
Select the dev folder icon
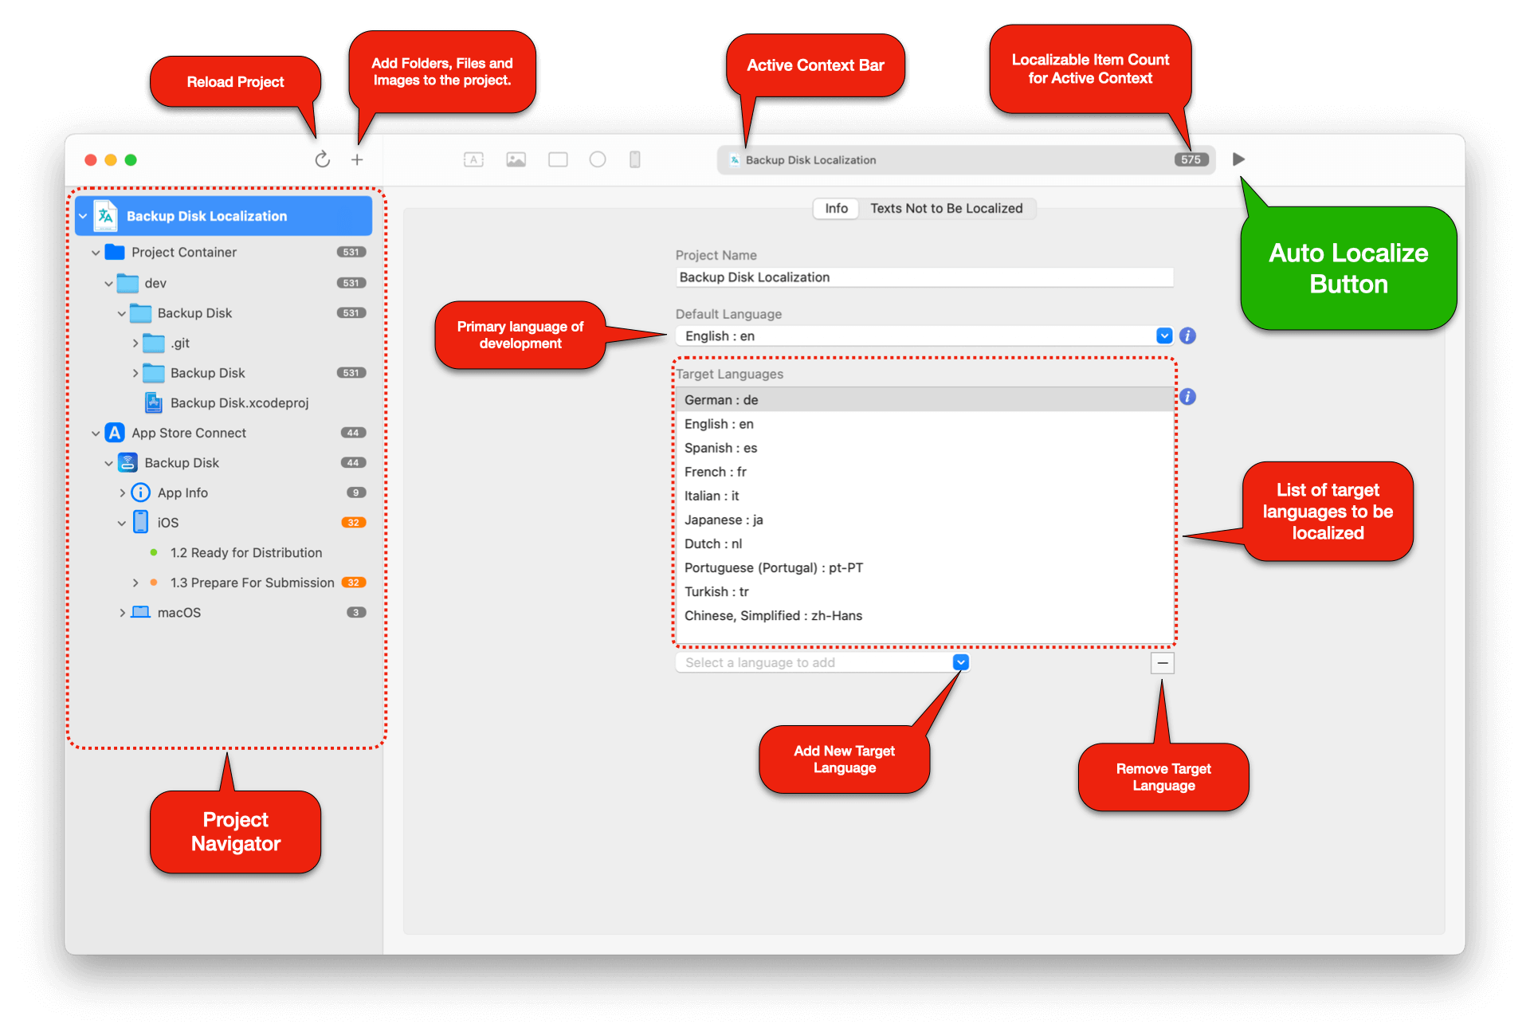coord(127,283)
